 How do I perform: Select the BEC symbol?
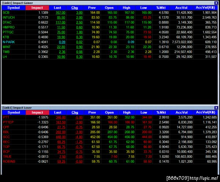point(7,142)
